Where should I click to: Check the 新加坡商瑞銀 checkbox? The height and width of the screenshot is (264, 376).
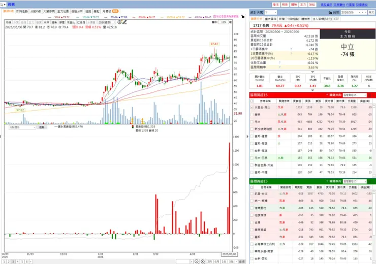point(252,129)
